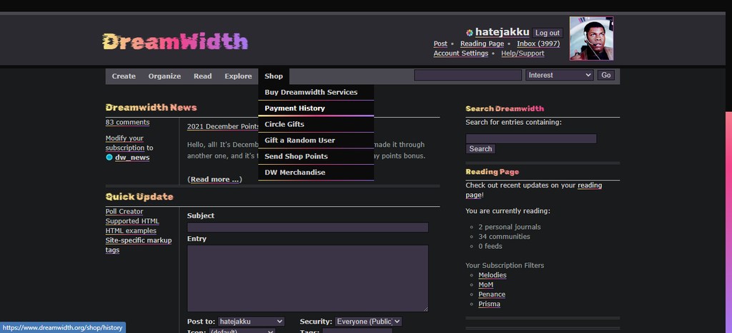The width and height of the screenshot is (732, 333).
Task: Open the Post to hatejakku dropdown
Action: [x=251, y=322]
